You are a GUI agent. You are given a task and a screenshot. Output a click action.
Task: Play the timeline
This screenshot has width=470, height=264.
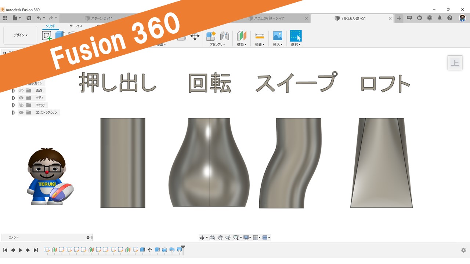point(20,250)
